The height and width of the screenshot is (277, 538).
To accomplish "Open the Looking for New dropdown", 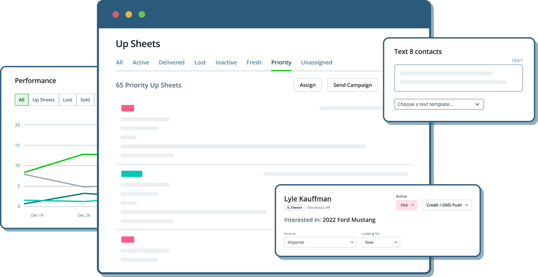I will (x=381, y=242).
